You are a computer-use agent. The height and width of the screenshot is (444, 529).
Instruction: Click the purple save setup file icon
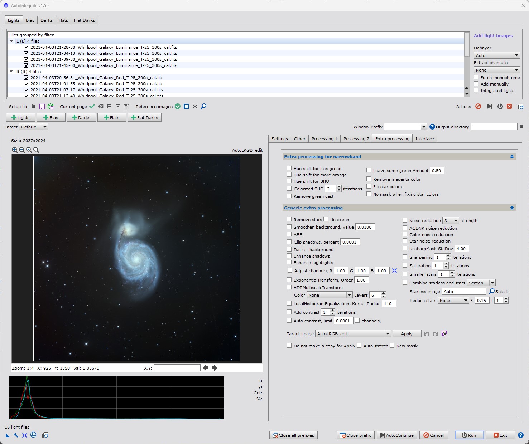click(42, 107)
